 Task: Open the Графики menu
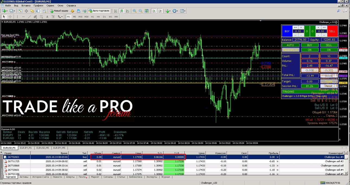[x=39, y=5]
